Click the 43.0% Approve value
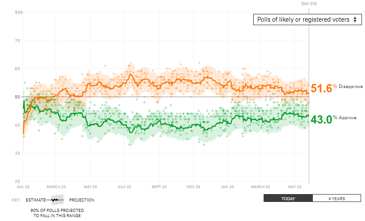Viewport: 365px width, 221px height. [x=321, y=120]
